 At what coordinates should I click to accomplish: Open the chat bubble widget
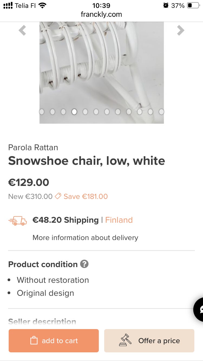[x=199, y=309]
